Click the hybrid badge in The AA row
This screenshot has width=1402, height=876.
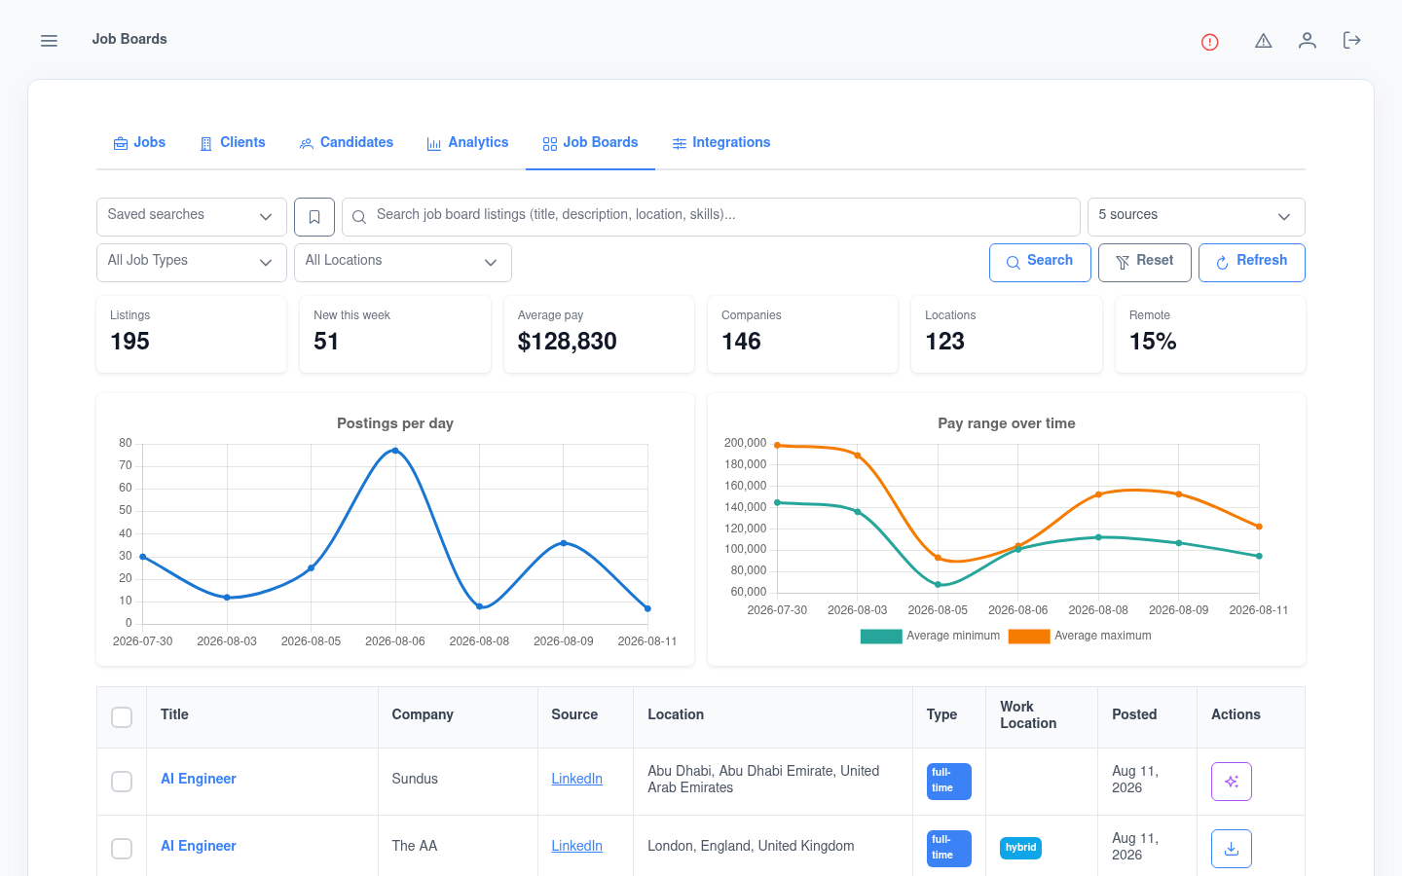point(1020,848)
